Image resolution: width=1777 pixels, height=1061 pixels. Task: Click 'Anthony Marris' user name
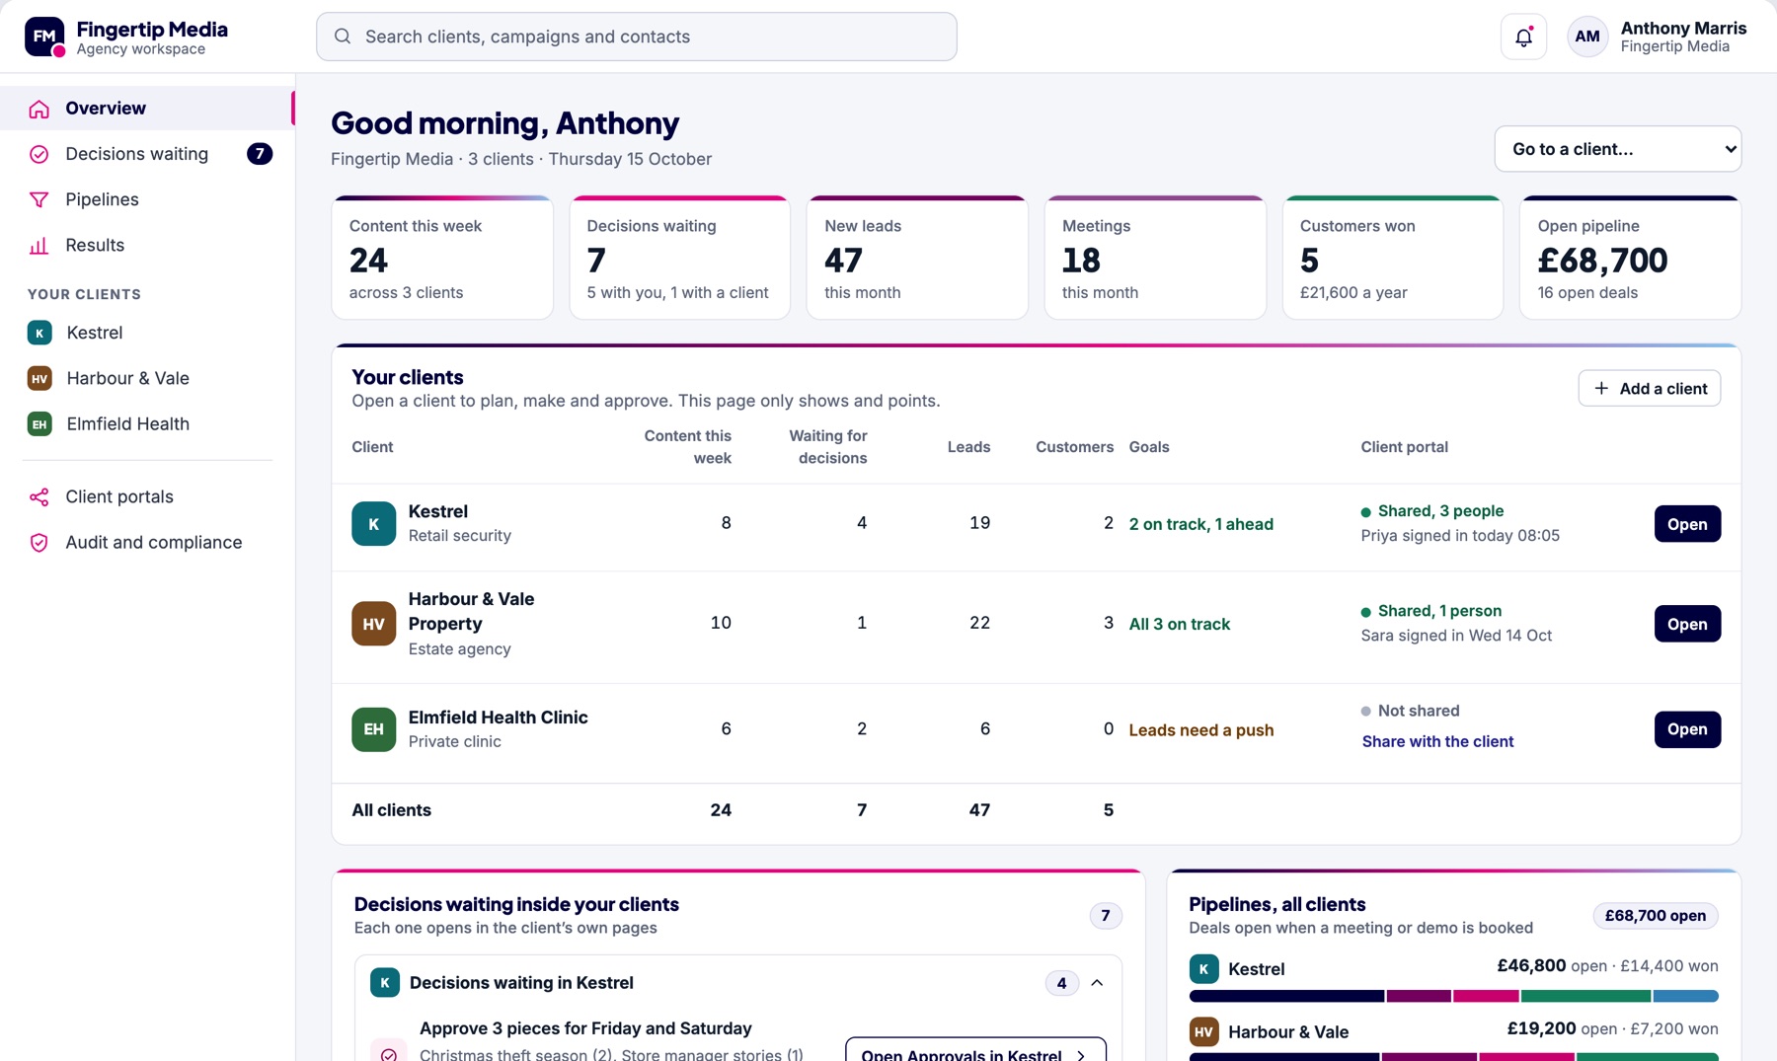(1683, 29)
